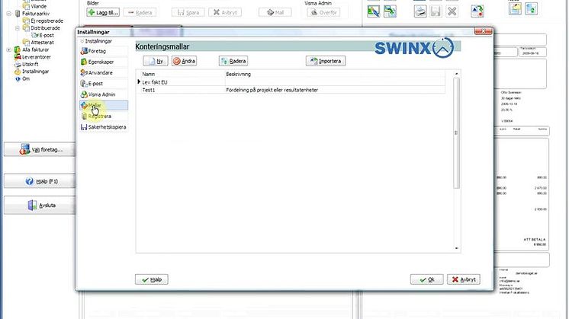Image resolution: width=569 pixels, height=319 pixels.
Task: Collapse the Fakturaarkiv tree node
Action: 9,14
